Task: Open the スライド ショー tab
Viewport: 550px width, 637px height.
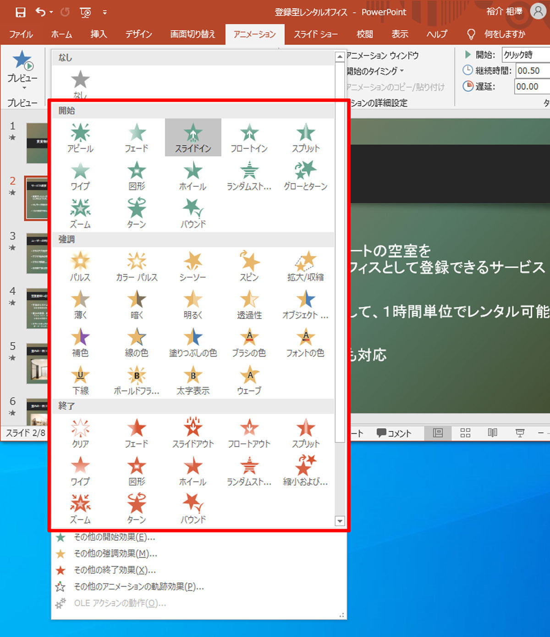Action: tap(316, 34)
